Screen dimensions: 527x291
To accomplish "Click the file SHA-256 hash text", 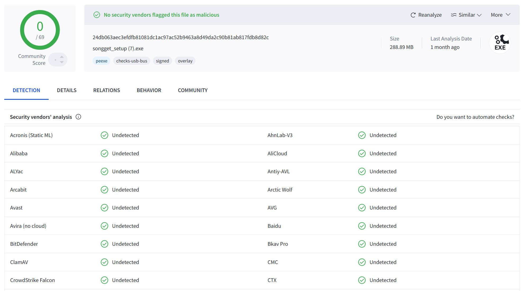I will point(180,37).
